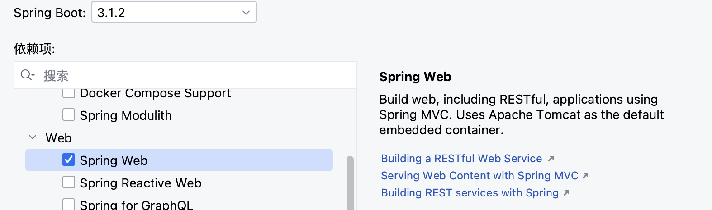Check the Spring Modulith dependency
The image size is (712, 210).
tap(69, 115)
